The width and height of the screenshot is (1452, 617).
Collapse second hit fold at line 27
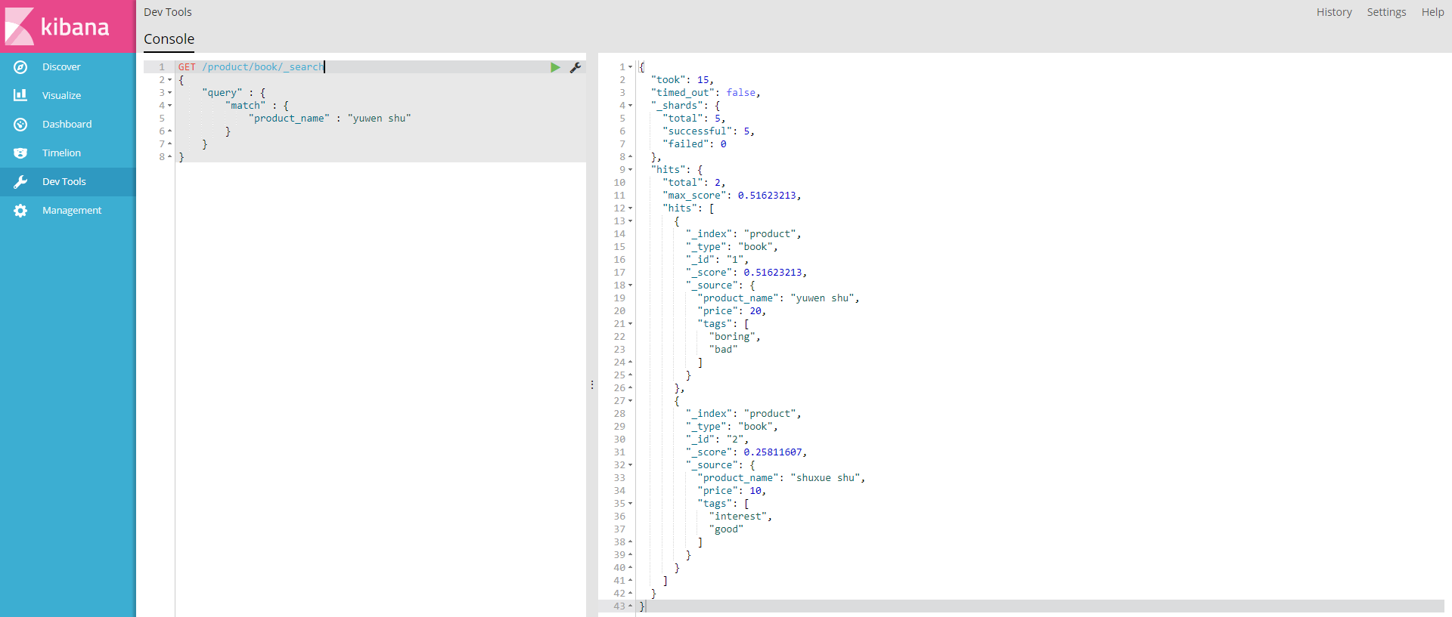click(631, 401)
